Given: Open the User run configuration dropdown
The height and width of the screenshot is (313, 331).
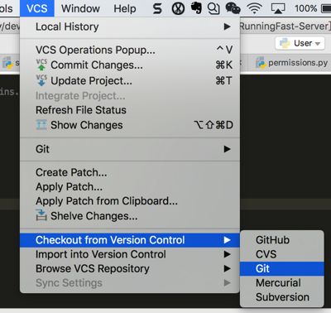Looking at the screenshot, I should point(300,43).
